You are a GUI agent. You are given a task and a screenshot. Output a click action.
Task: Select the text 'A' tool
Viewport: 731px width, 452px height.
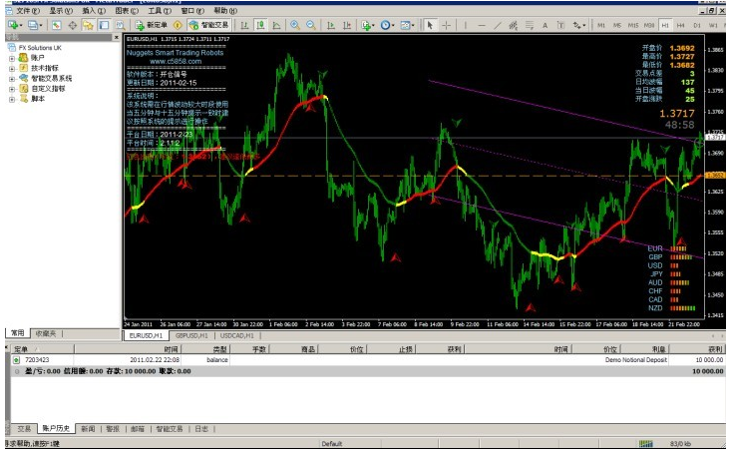[x=545, y=25]
